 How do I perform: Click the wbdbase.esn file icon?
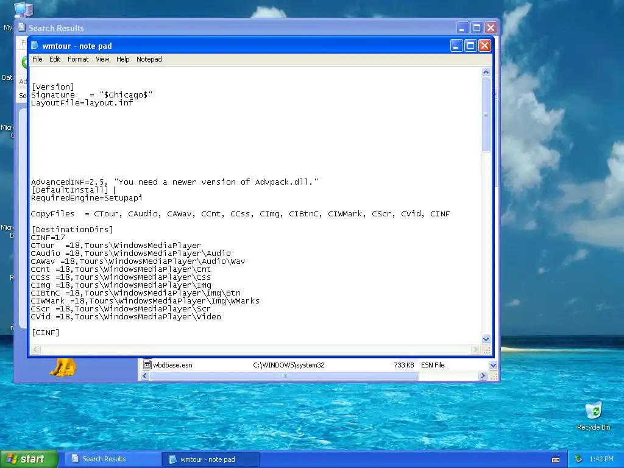point(147,364)
